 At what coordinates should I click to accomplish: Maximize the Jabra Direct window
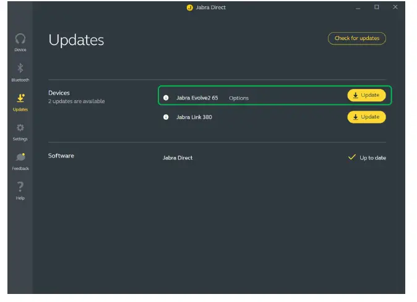pyautogui.click(x=377, y=7)
